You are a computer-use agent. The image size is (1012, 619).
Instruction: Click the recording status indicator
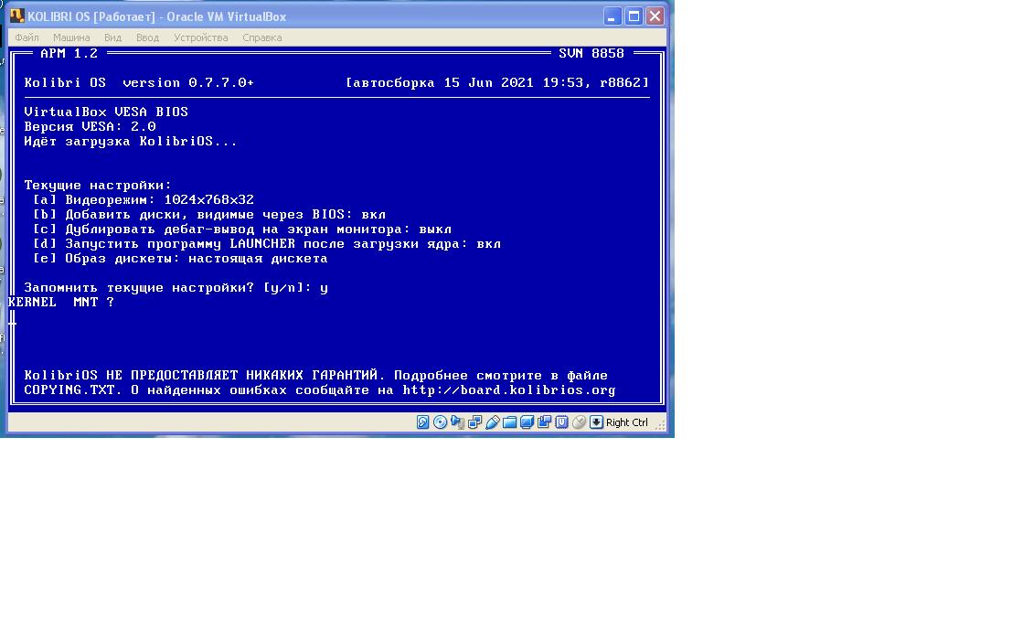click(545, 422)
